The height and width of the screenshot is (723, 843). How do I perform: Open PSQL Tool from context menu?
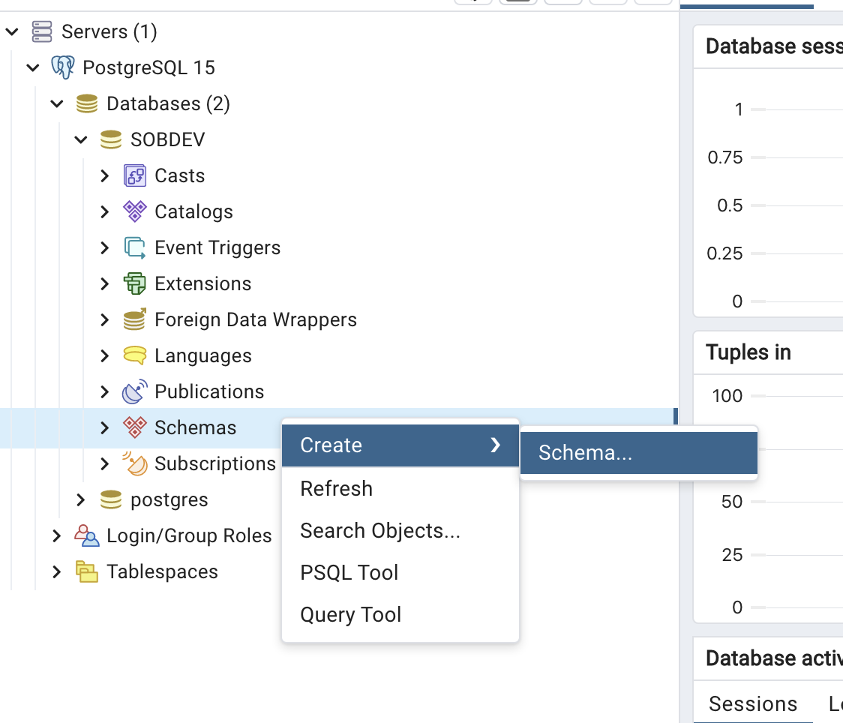pyautogui.click(x=400, y=572)
